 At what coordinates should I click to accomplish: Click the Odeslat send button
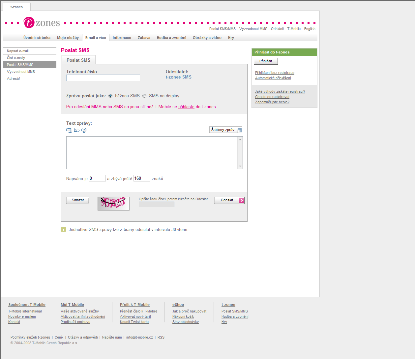pyautogui.click(x=229, y=200)
